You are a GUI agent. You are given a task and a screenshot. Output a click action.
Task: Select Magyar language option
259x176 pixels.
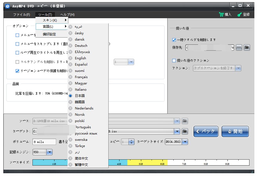coord(88,83)
